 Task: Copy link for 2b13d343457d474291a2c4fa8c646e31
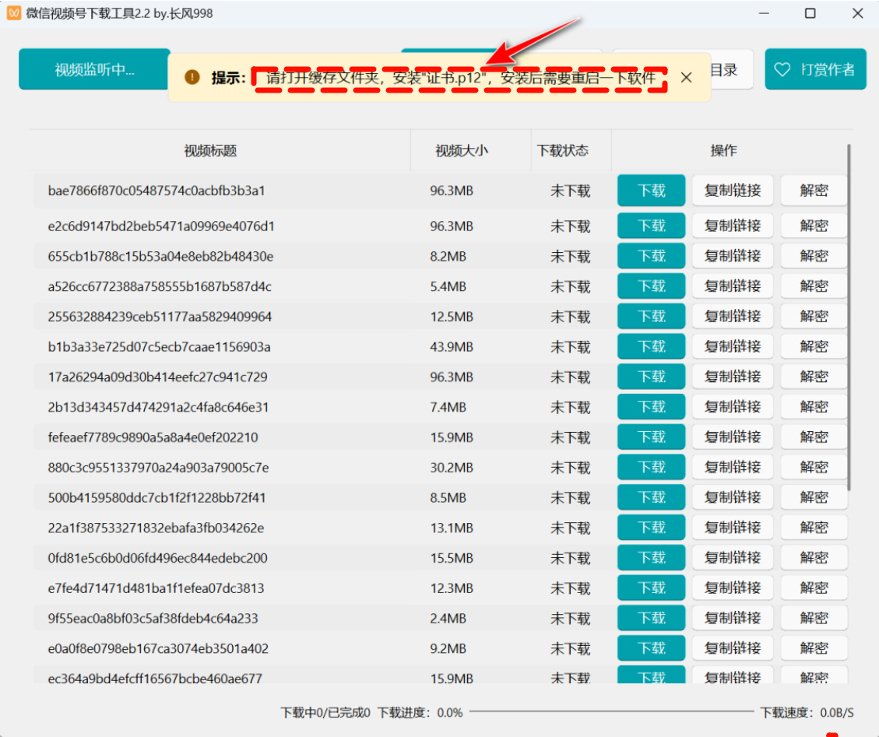click(x=733, y=407)
